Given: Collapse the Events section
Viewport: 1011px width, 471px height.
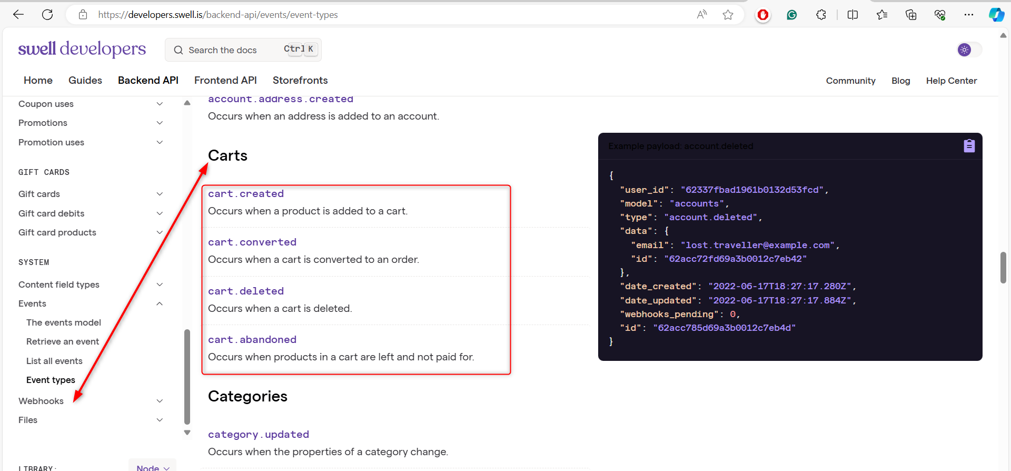Looking at the screenshot, I should click(x=160, y=303).
